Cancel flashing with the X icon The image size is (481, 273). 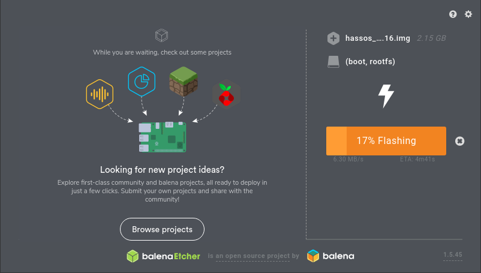point(459,141)
